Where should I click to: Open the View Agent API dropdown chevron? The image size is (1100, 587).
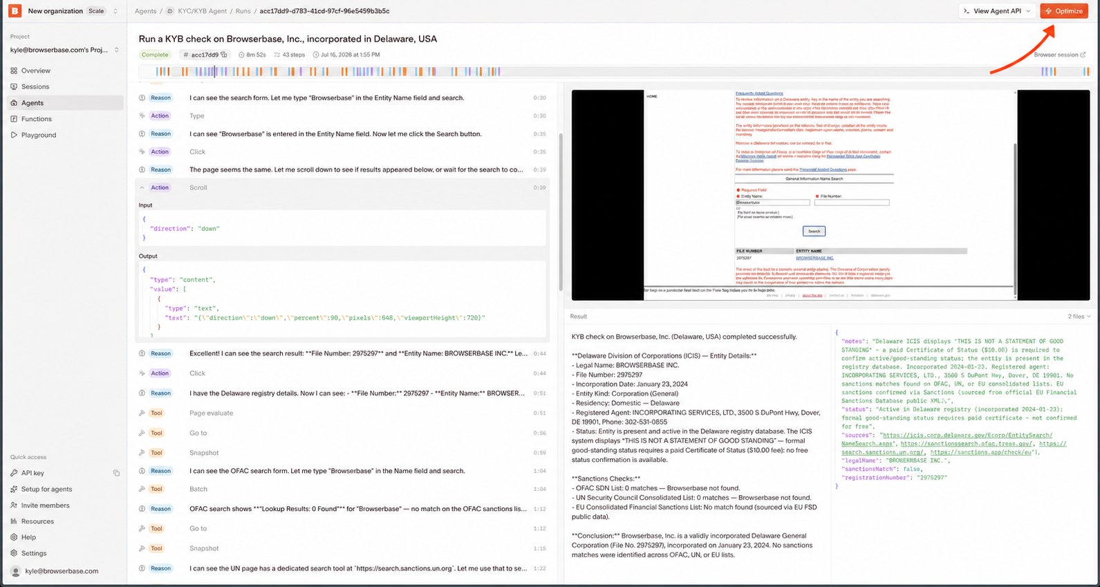coord(1028,11)
